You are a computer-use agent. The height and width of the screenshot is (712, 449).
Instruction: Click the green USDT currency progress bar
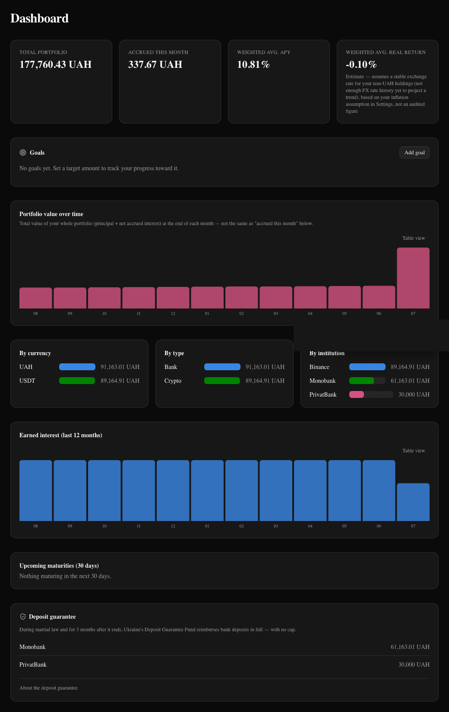(x=77, y=381)
